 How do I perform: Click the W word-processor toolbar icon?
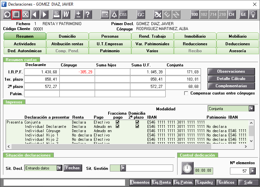(x=66, y=15)
